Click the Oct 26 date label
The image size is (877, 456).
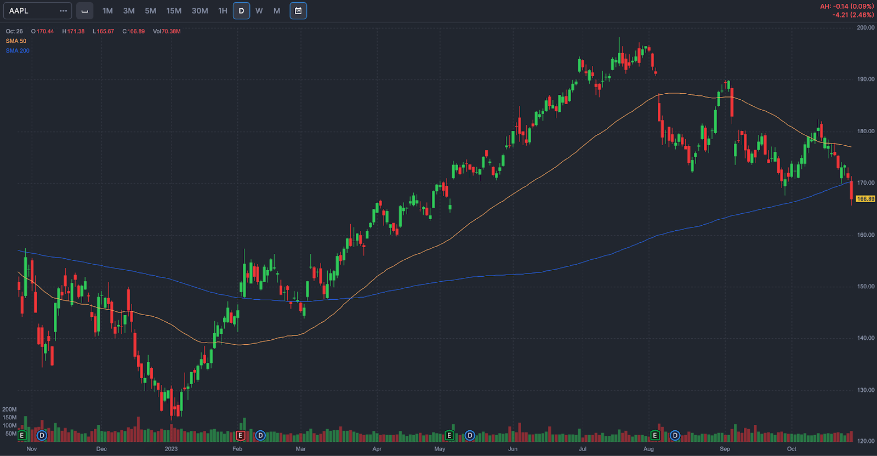click(14, 31)
